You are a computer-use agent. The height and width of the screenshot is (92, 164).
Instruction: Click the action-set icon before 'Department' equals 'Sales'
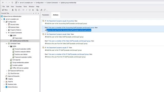(x=43, y=34)
